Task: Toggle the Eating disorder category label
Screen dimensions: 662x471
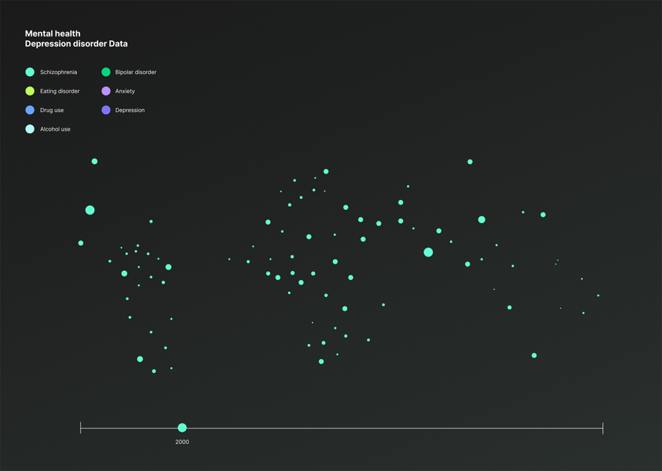Action: pyautogui.click(x=60, y=91)
